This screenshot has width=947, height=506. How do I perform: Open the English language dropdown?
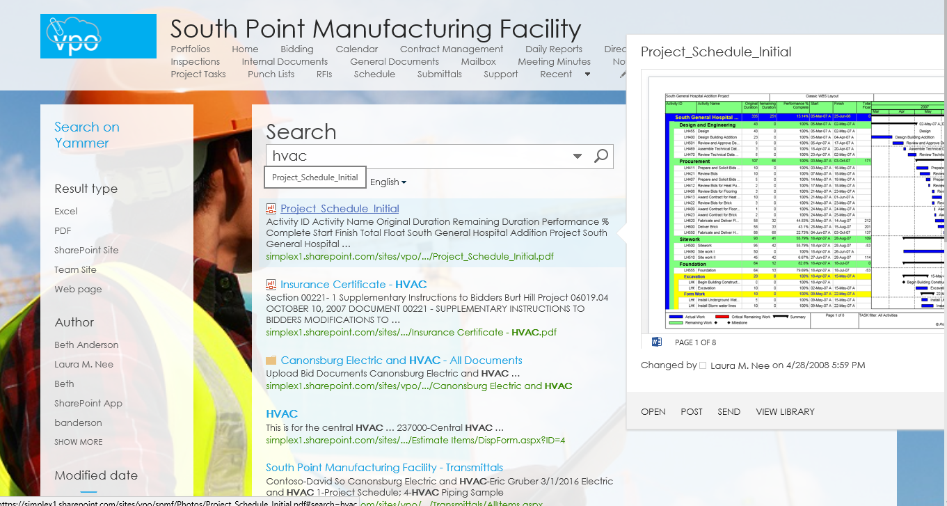[x=388, y=182]
